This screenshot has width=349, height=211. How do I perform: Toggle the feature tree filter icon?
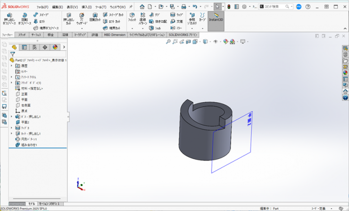click(x=13, y=54)
